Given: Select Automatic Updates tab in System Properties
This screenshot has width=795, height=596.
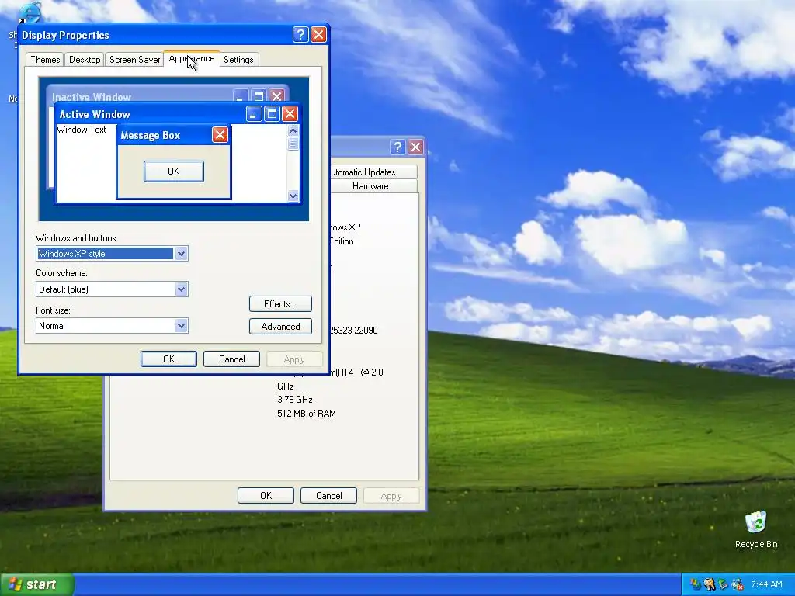Looking at the screenshot, I should coord(373,172).
